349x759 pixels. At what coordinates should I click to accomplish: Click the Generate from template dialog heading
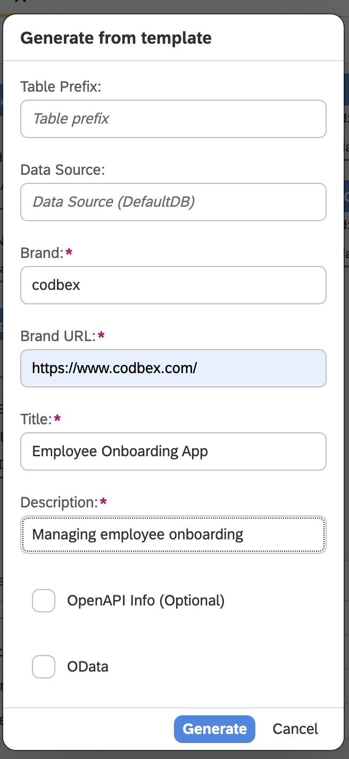(116, 38)
